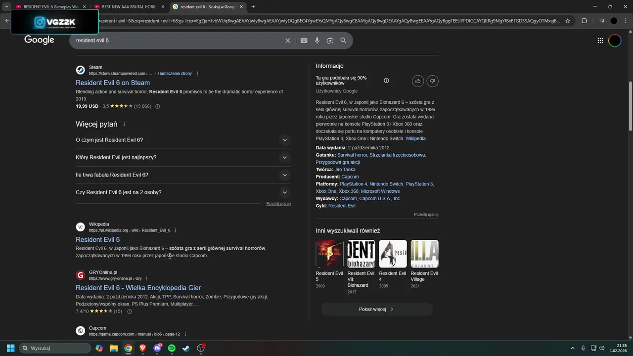Viewport: 633px width, 356px height.
Task: Expand 'Ile trwa fabuła Resident Evil 6?' question
Action: (x=183, y=175)
